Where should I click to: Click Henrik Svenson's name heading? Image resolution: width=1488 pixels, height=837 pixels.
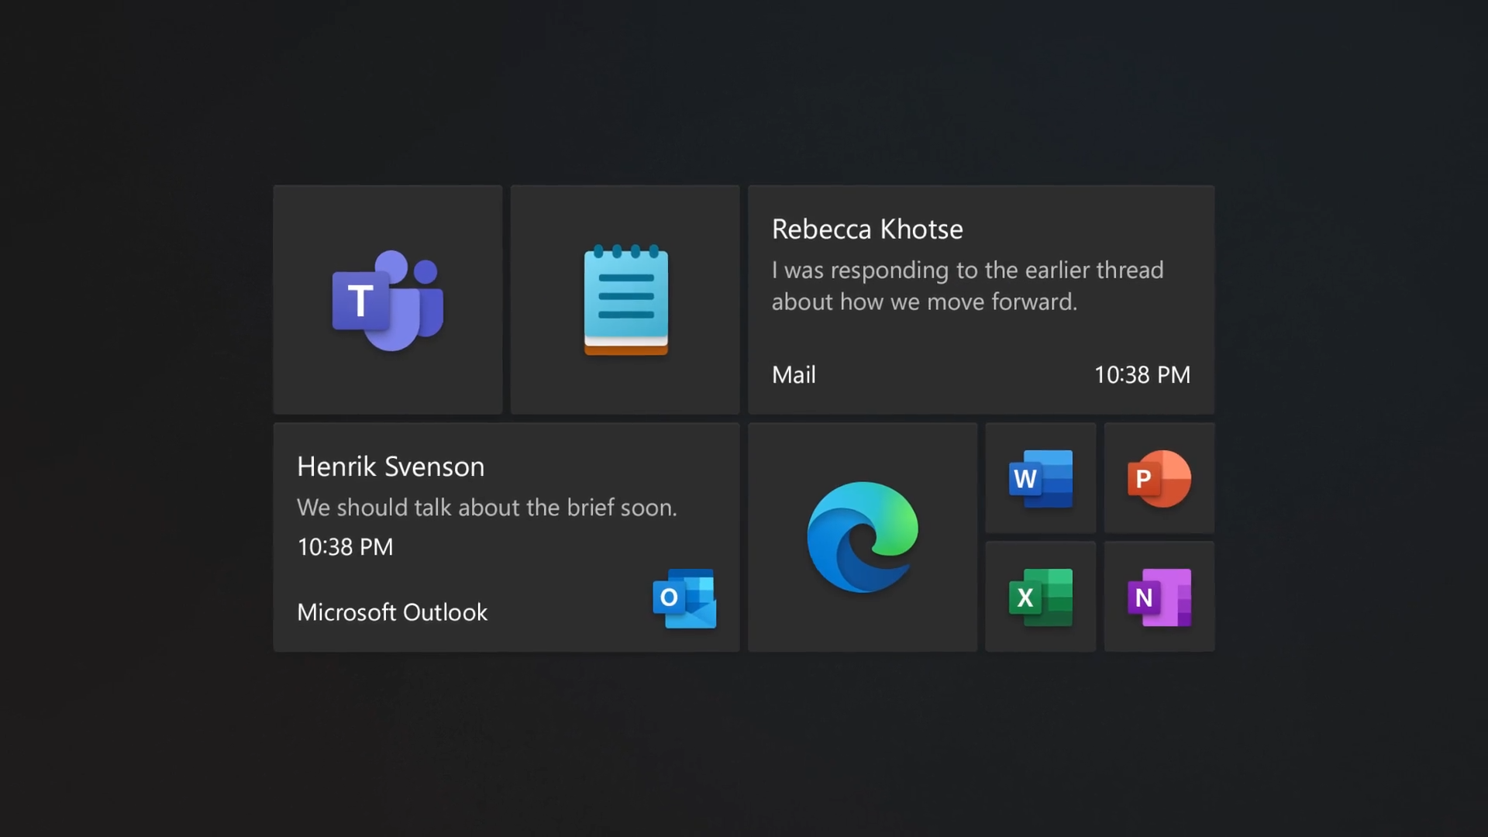(x=390, y=466)
